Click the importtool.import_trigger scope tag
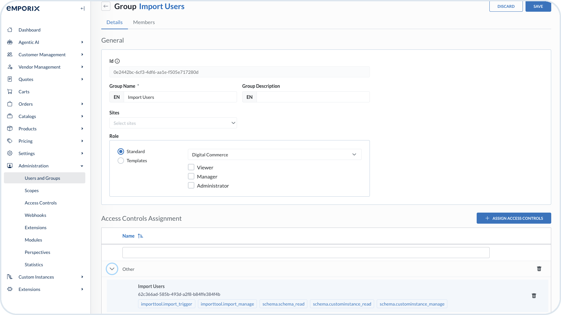 click(x=166, y=304)
